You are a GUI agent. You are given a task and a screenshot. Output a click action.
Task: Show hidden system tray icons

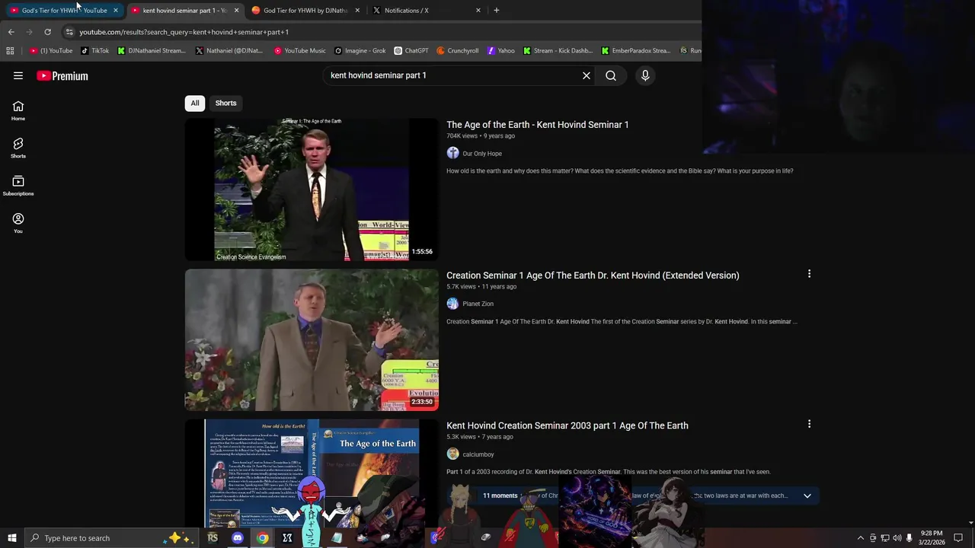click(861, 538)
